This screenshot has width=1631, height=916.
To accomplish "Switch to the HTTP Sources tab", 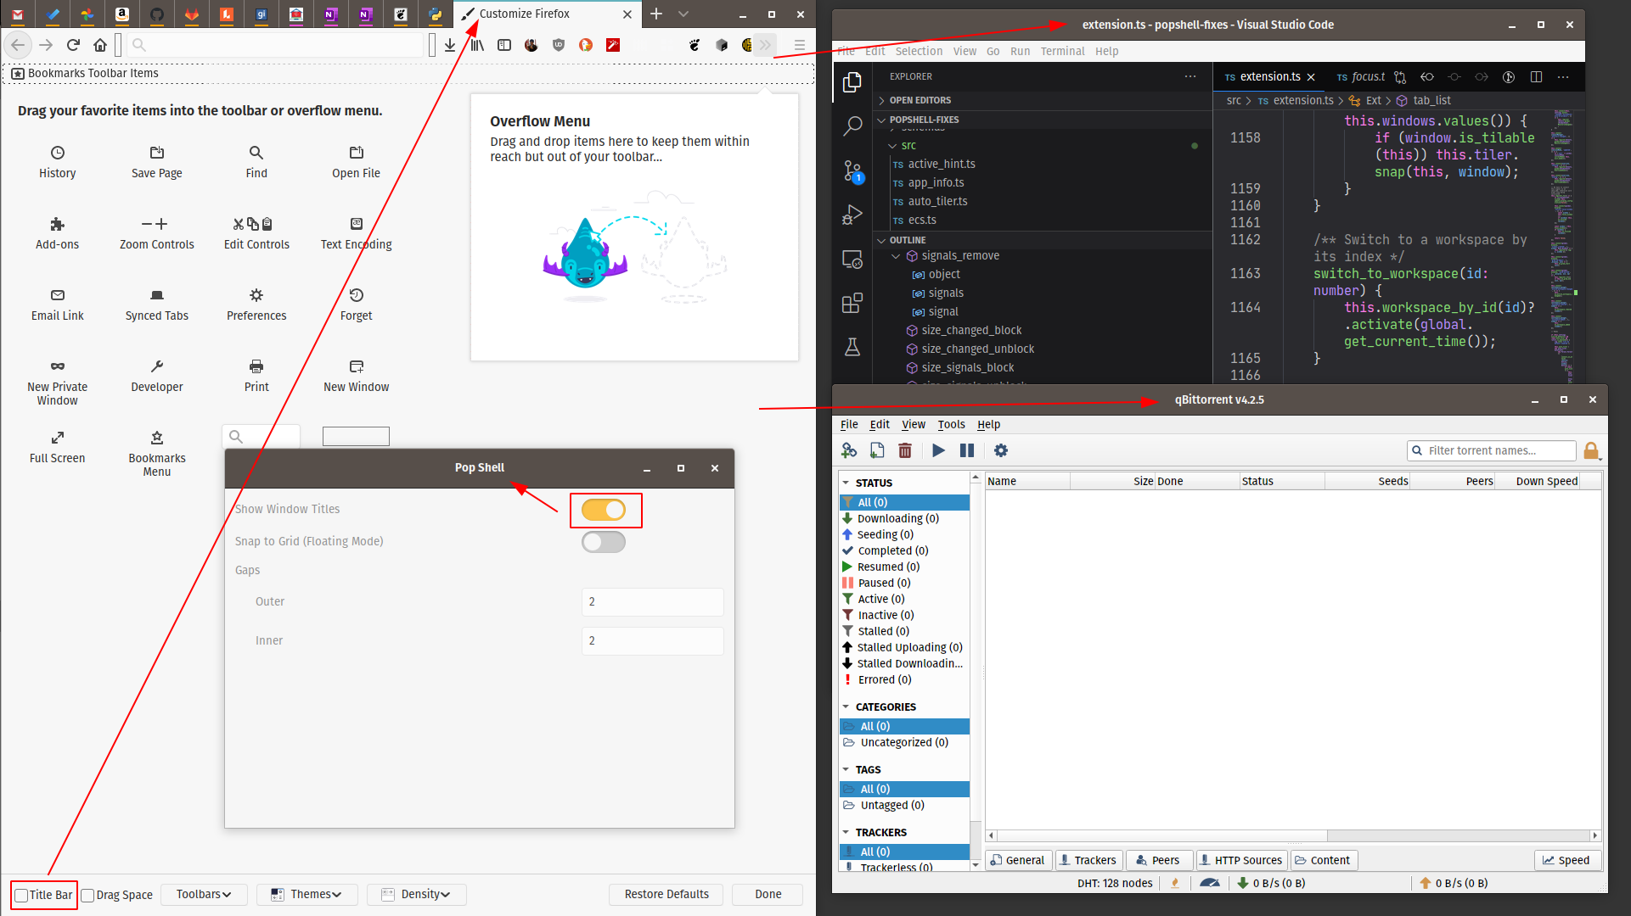I will [x=1240, y=860].
